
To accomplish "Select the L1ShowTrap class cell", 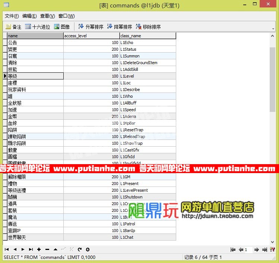I will [148, 143].
